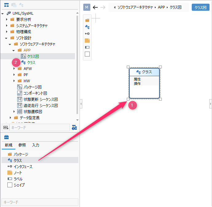Select the package tool in the canvas palette
The image size is (212, 207).
pos(87,20)
